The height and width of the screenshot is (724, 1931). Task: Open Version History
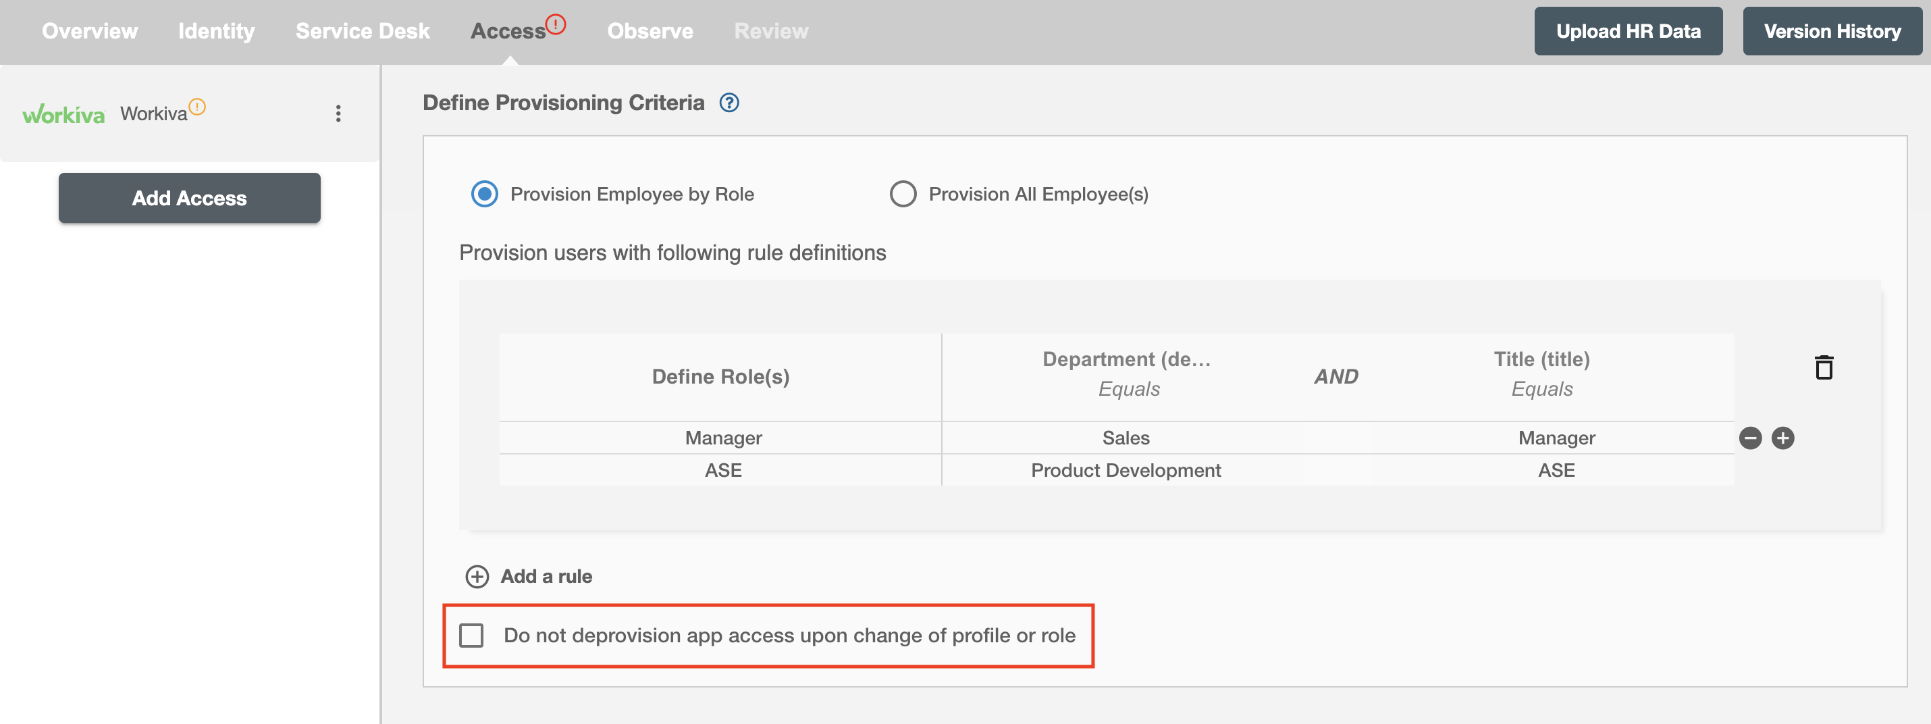coord(1832,32)
